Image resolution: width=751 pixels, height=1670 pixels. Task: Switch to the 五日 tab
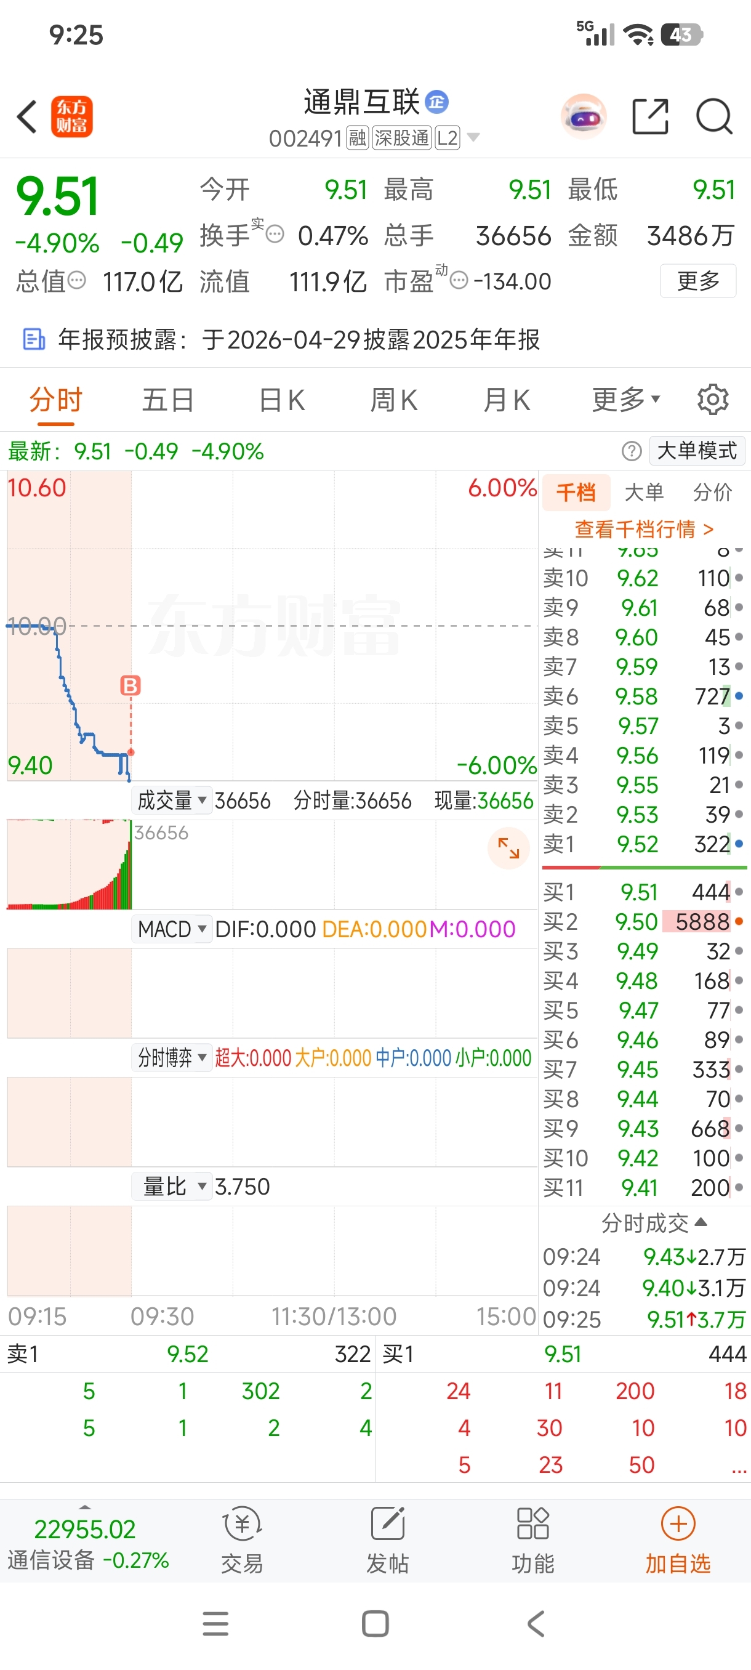[168, 400]
